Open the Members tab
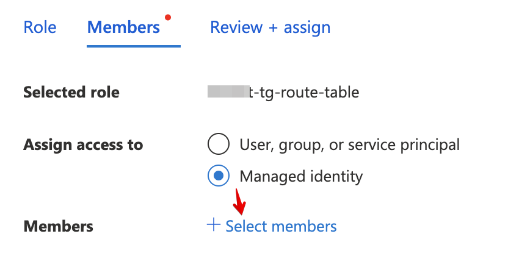This screenshot has width=508, height=256. 123,27
